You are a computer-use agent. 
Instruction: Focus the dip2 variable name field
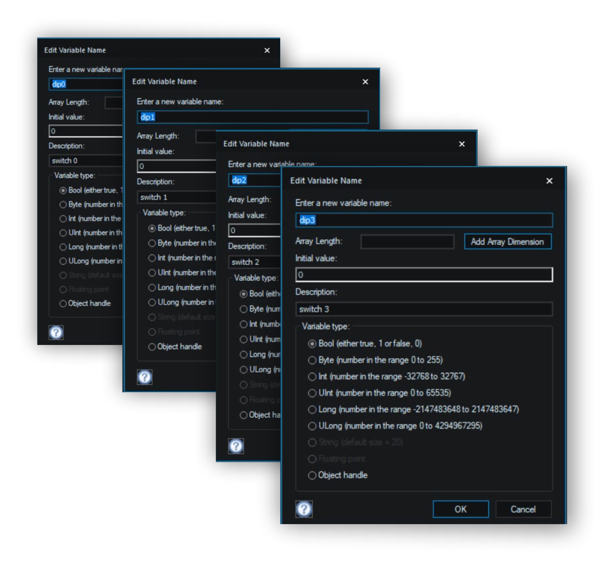pyautogui.click(x=255, y=180)
